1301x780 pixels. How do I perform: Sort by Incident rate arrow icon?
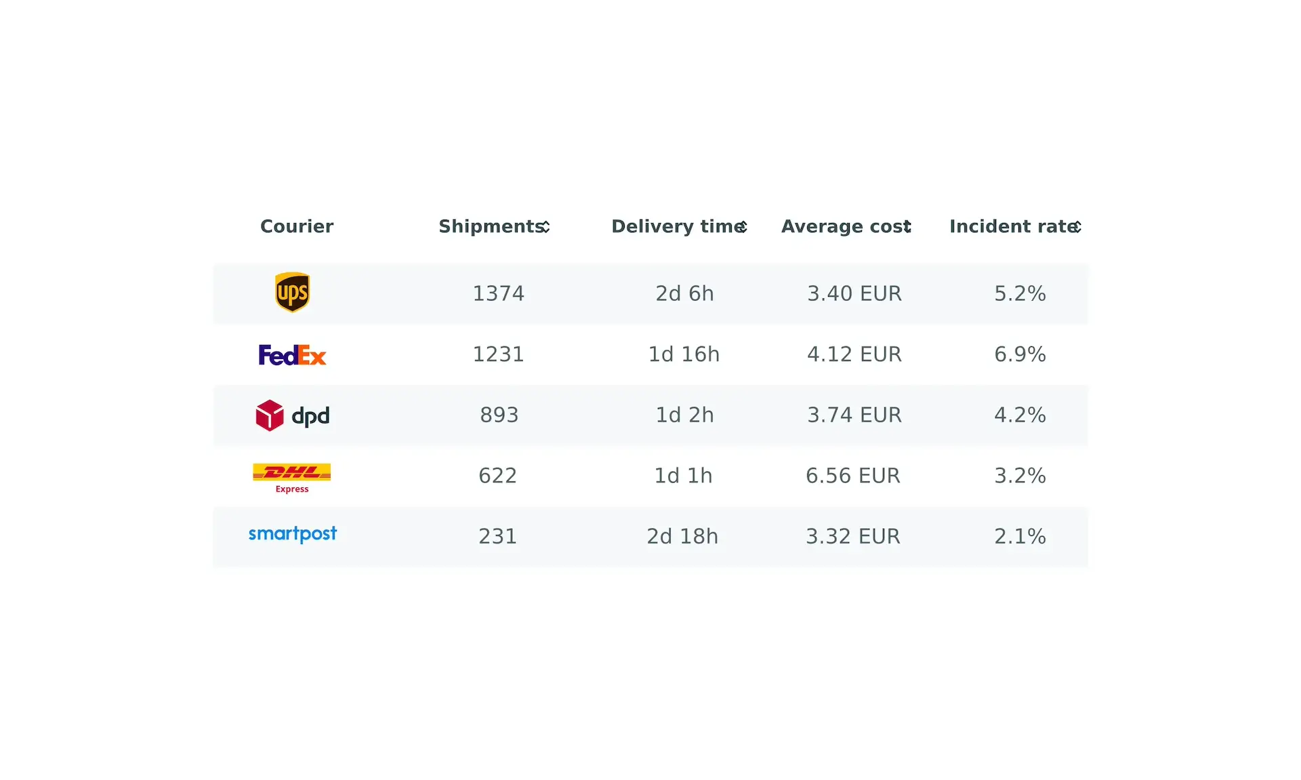coord(1076,227)
